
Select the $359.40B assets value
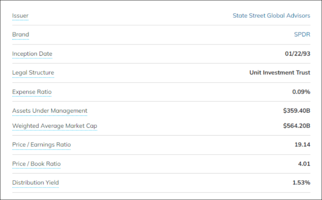click(x=297, y=111)
